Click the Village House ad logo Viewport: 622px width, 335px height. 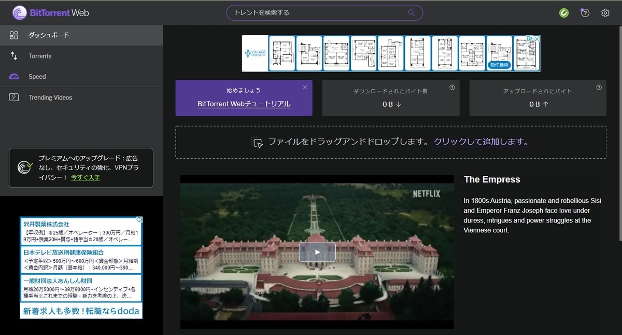coord(255,53)
